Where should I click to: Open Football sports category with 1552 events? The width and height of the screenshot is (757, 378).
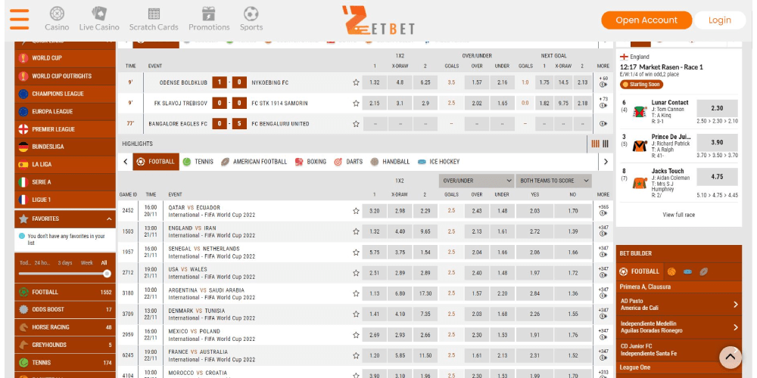click(x=65, y=292)
